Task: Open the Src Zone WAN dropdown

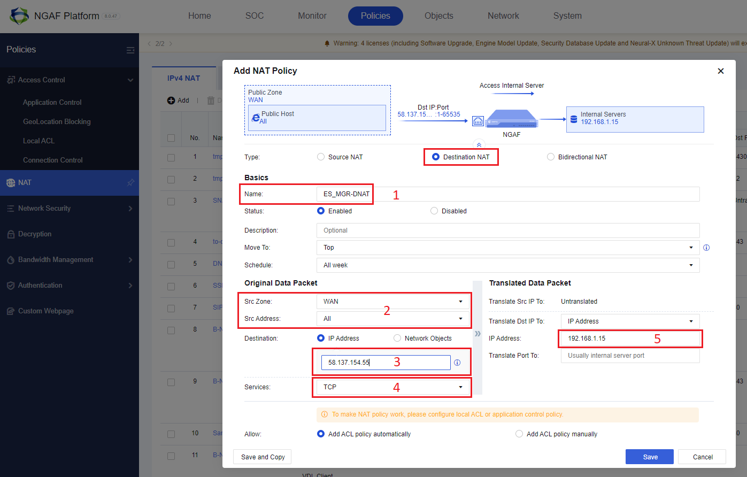Action: click(393, 302)
